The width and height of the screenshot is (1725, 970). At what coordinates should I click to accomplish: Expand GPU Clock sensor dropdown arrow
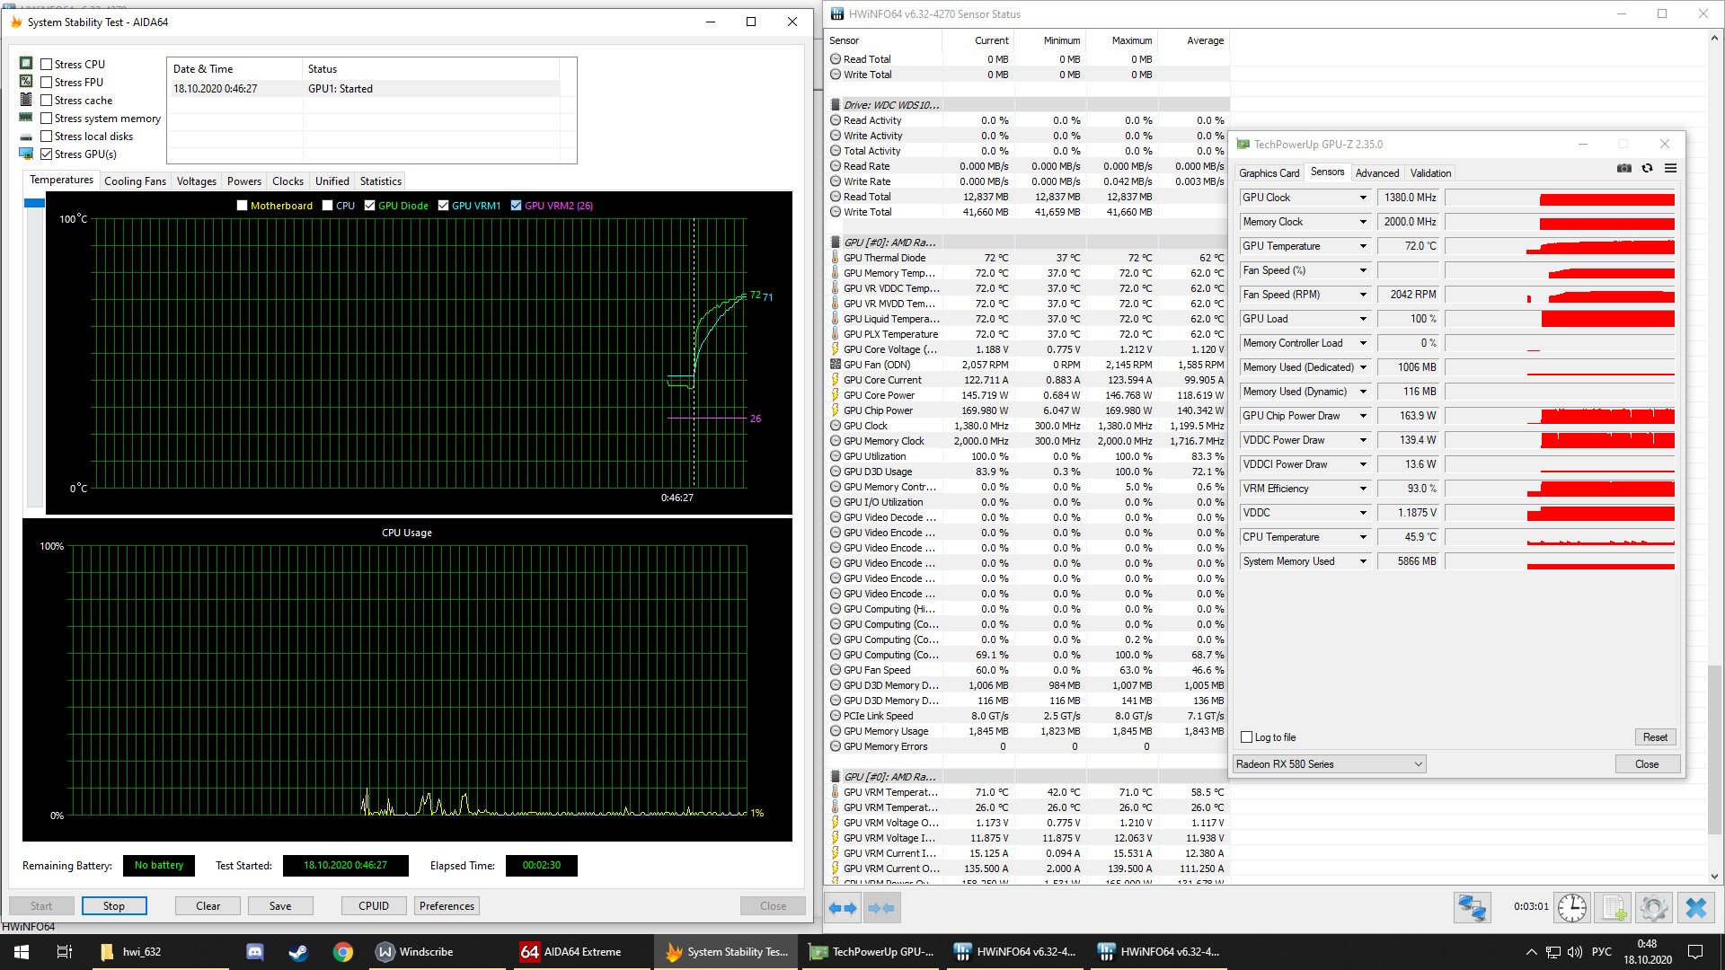pyautogui.click(x=1363, y=198)
